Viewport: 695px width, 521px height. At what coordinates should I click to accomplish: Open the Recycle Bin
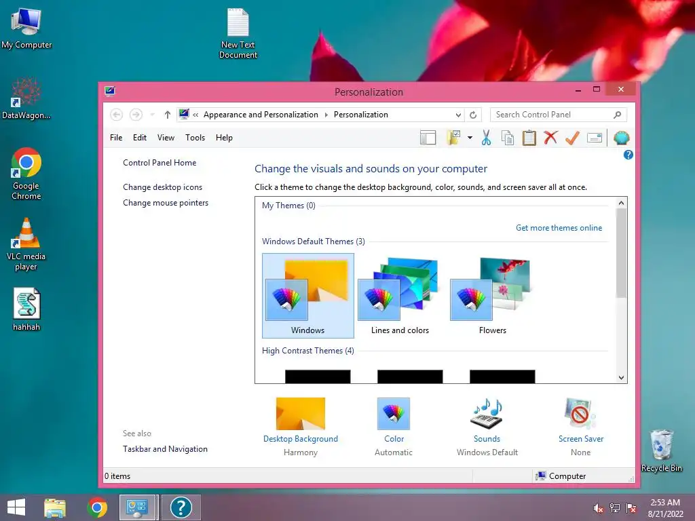(661, 450)
